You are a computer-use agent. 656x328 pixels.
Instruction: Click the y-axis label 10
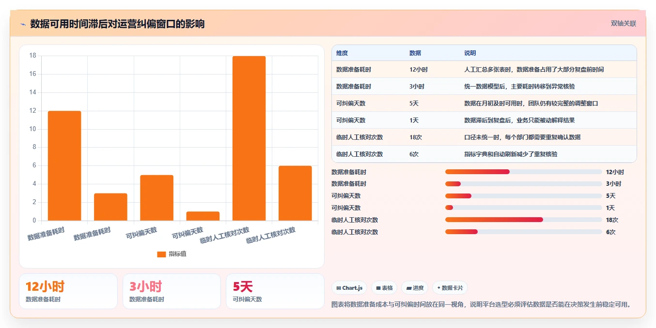coord(33,129)
